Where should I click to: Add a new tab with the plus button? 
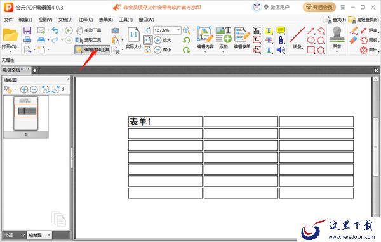[x=35, y=70]
